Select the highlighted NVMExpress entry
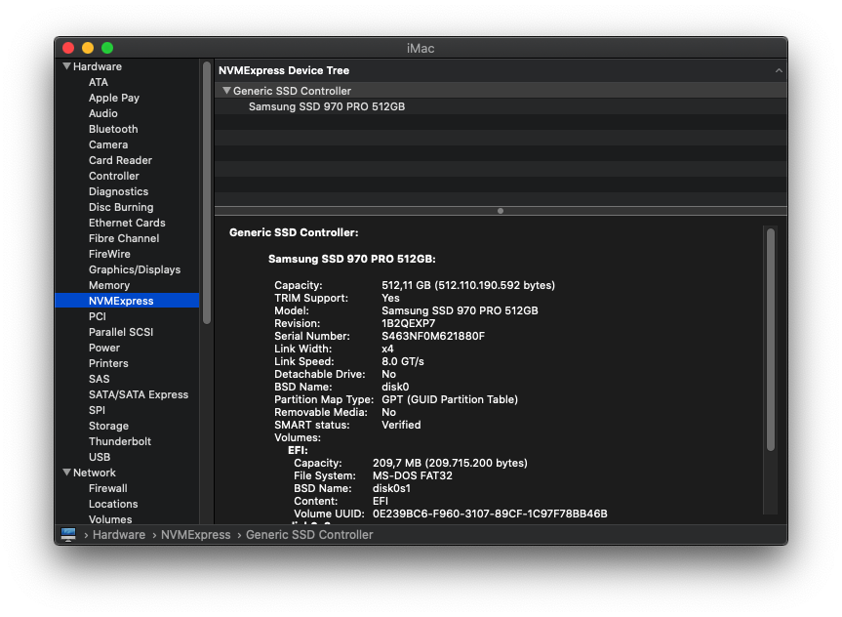This screenshot has width=842, height=617. (x=127, y=301)
